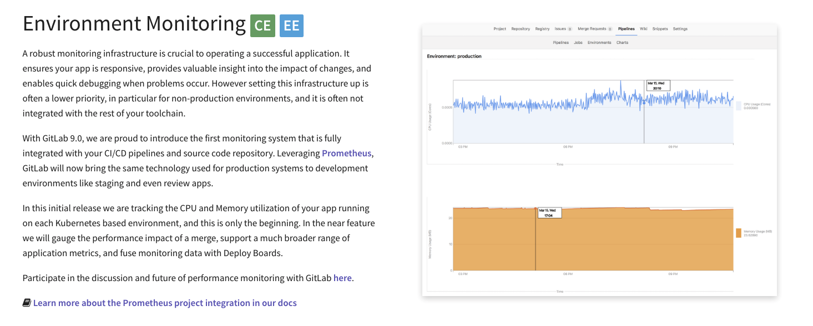Click the 'Environment: production' heading

454,56
